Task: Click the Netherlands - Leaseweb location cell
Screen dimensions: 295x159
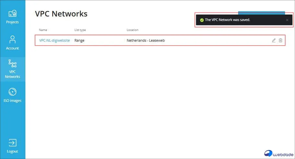Action: [x=146, y=40]
